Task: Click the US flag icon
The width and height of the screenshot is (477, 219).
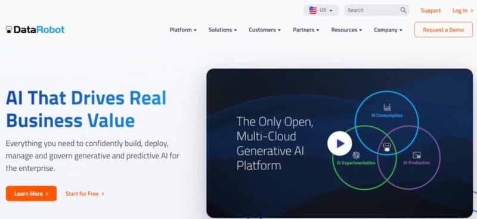Action: [x=312, y=10]
